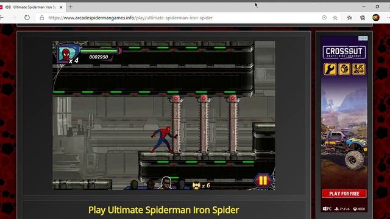Viewport: 390px width, 219px height.
Task: Click the Spider-Man portrait lives icon
Action: point(66,54)
